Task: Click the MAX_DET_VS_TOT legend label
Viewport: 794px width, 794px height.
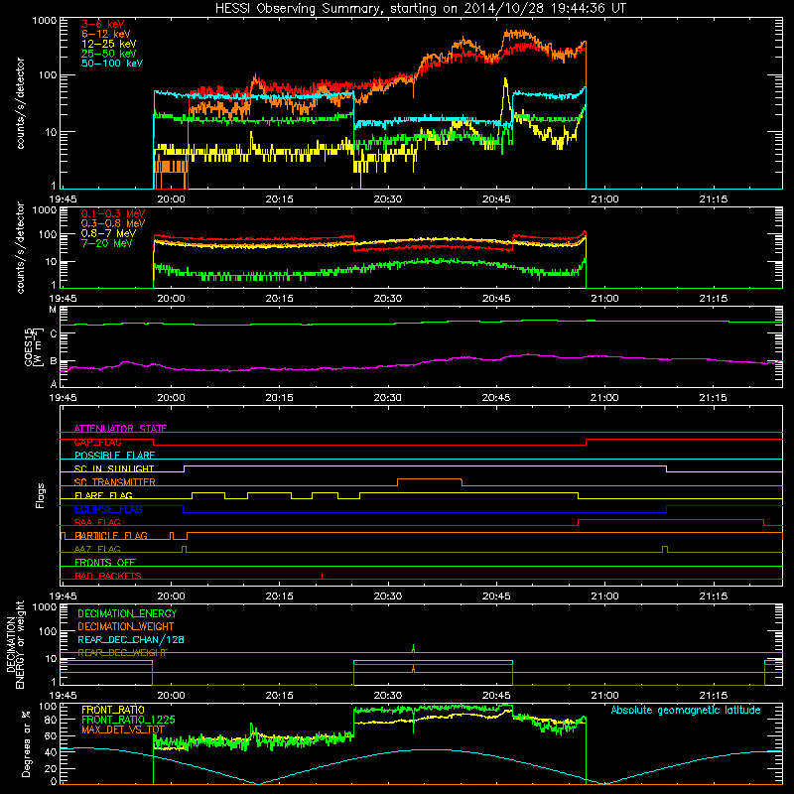Action: click(x=123, y=729)
